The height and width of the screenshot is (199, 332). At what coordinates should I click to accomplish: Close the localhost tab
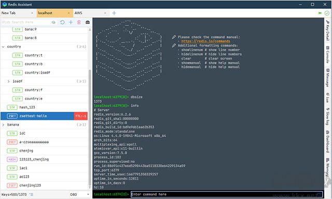pos(68,13)
